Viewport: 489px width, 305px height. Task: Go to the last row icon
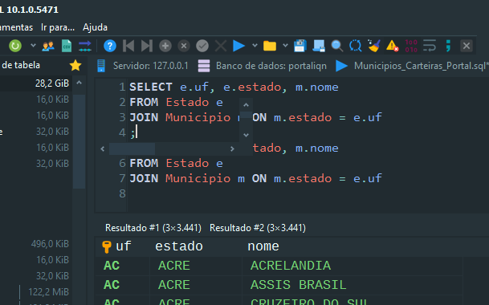point(147,46)
